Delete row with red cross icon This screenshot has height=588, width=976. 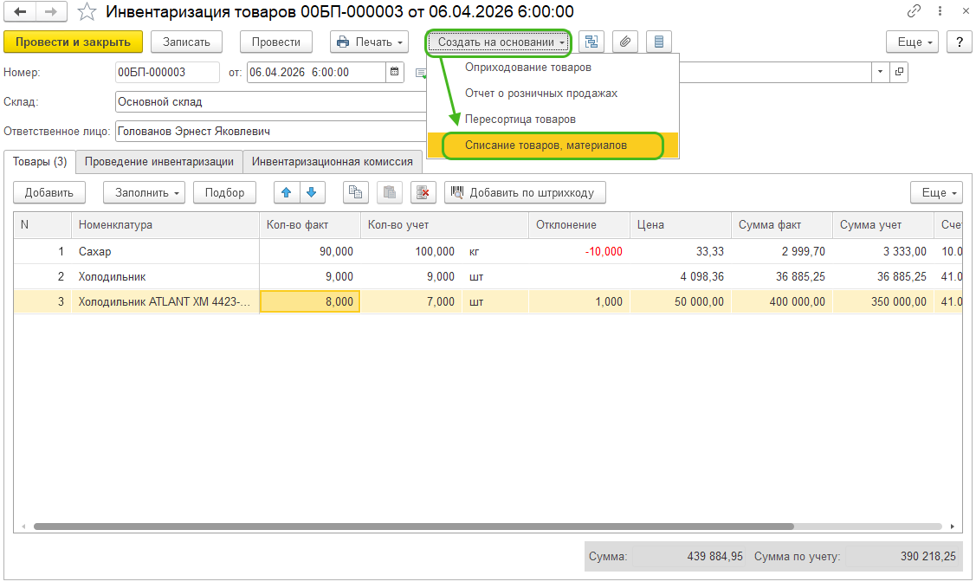[x=423, y=192]
